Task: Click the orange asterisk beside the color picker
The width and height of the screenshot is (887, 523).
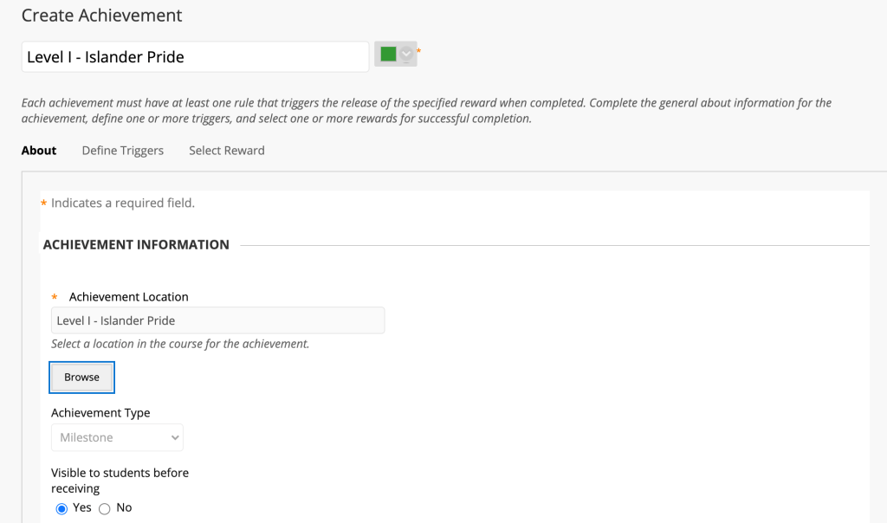Action: tap(419, 52)
